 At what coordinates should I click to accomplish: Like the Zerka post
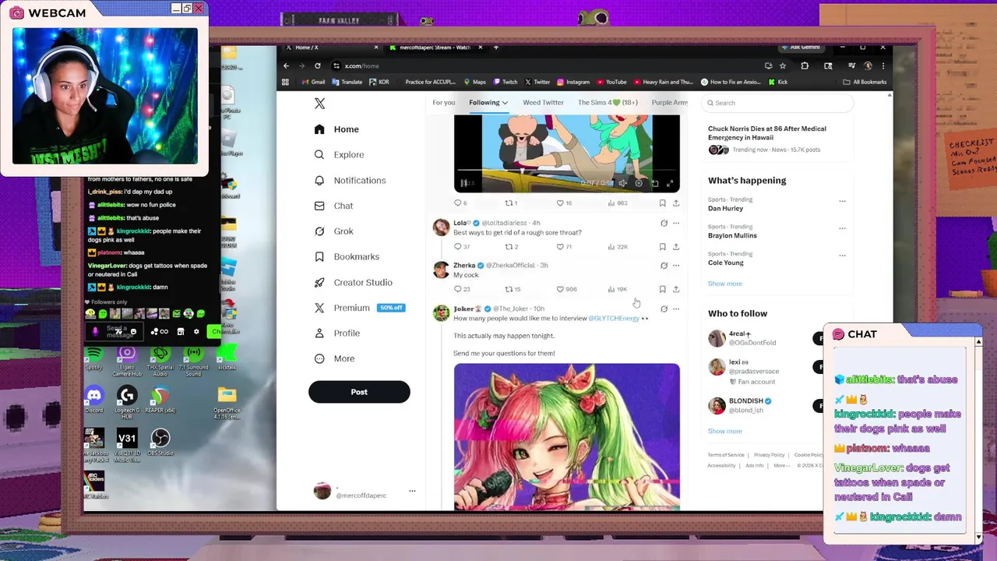click(565, 289)
